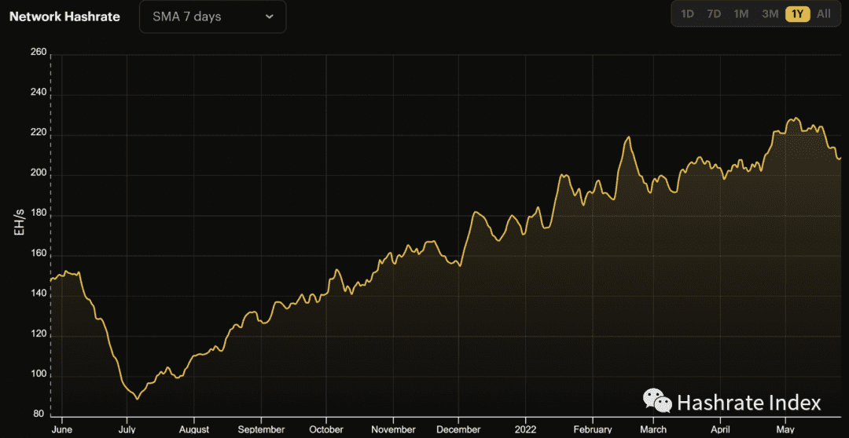Select the 1D time range

click(687, 14)
